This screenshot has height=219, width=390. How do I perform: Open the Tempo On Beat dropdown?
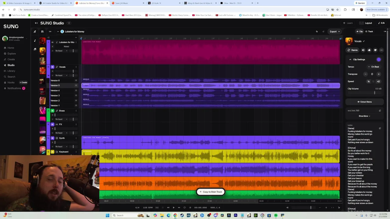click(x=374, y=67)
